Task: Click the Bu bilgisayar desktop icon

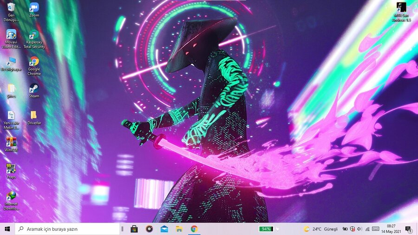Action: click(x=11, y=64)
